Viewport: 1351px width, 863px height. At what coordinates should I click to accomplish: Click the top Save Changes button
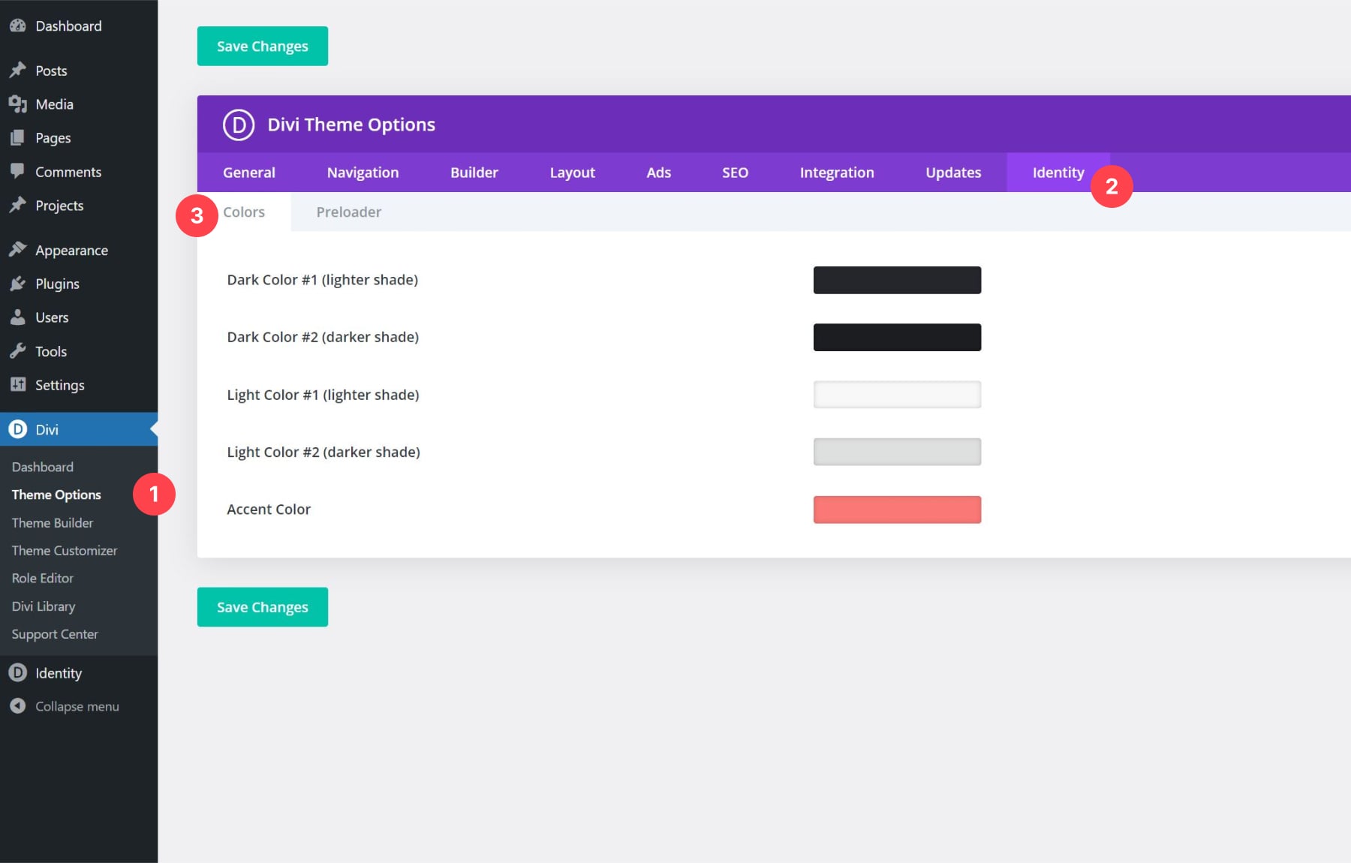pyautogui.click(x=263, y=47)
